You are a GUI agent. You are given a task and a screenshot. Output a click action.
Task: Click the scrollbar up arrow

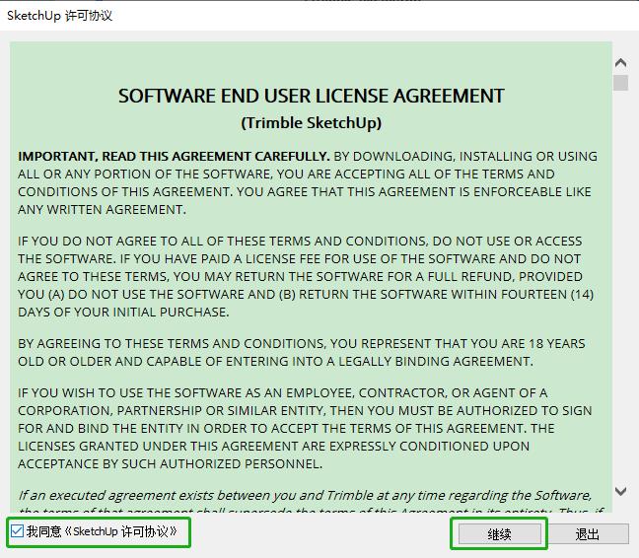pyautogui.click(x=620, y=63)
